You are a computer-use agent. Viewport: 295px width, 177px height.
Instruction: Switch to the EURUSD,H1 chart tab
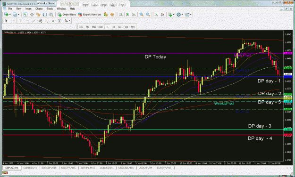(x=30, y=168)
